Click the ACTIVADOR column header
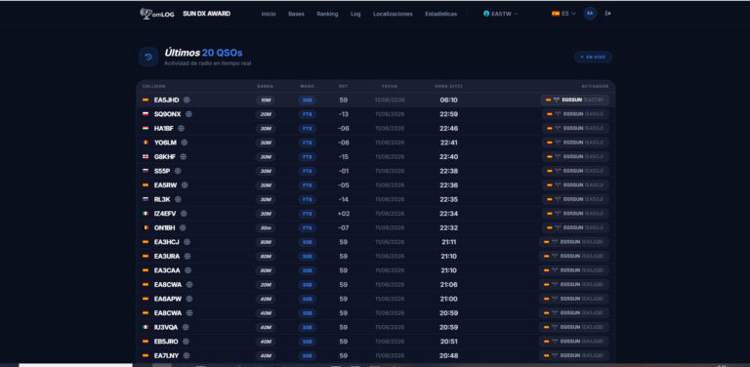 point(595,87)
